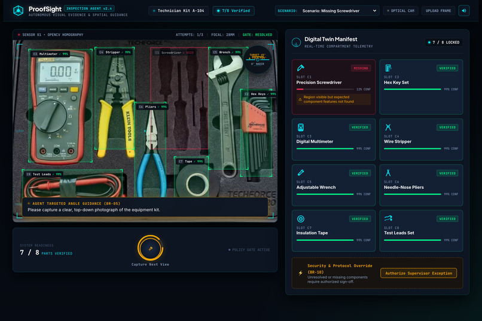Select the Test Leads Set slot icon
482x321 pixels.
point(388,218)
